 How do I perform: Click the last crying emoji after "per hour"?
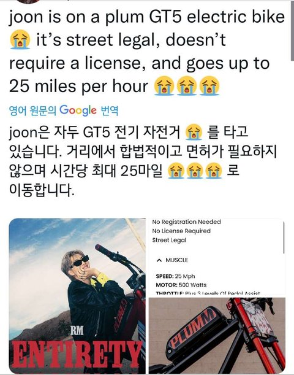pos(209,86)
